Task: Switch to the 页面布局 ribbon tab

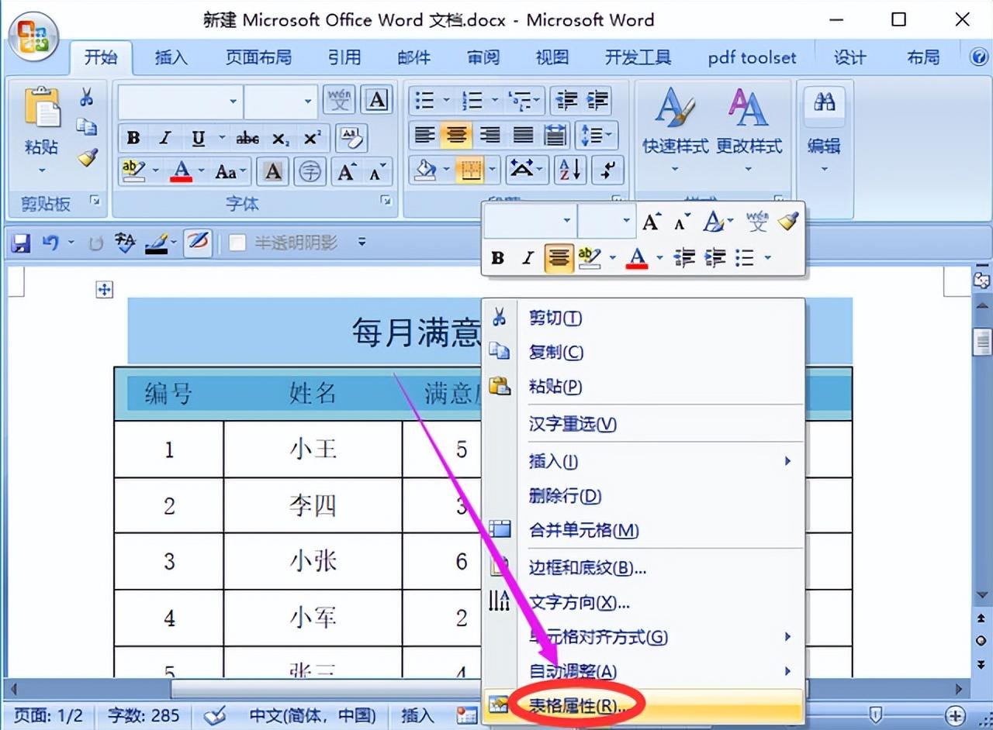Action: click(x=258, y=57)
